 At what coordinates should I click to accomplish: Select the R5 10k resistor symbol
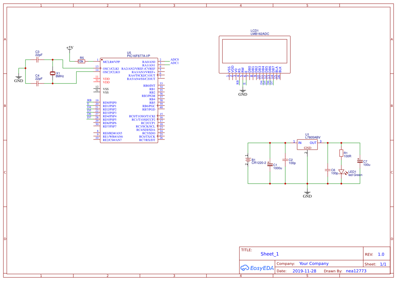click(x=81, y=61)
